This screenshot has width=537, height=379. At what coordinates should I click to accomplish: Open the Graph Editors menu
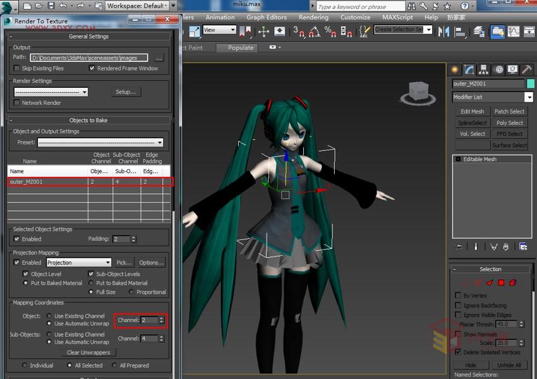(x=266, y=18)
